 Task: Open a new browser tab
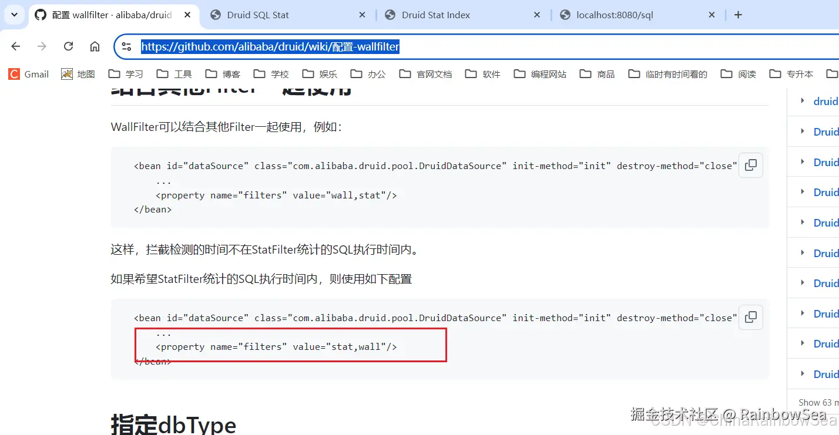pyautogui.click(x=739, y=15)
